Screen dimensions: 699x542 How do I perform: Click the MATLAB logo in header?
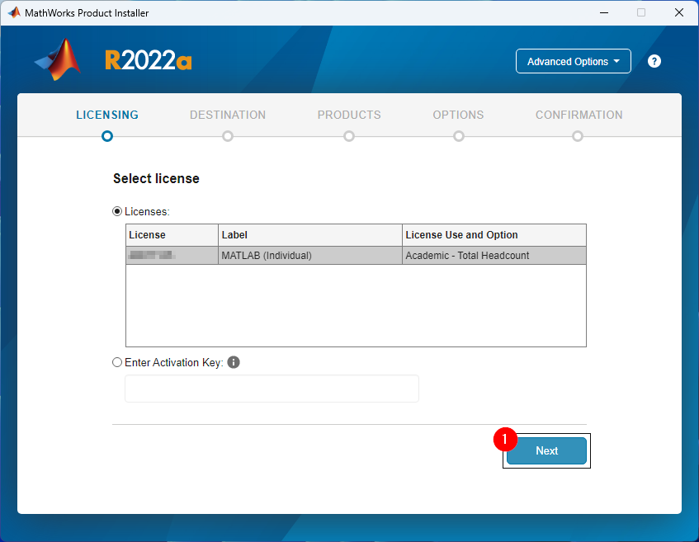[x=58, y=59]
